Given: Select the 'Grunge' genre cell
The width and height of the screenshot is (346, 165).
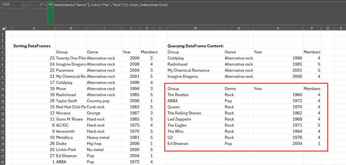Looking at the screenshot, I should pyautogui.click(x=104, y=113).
